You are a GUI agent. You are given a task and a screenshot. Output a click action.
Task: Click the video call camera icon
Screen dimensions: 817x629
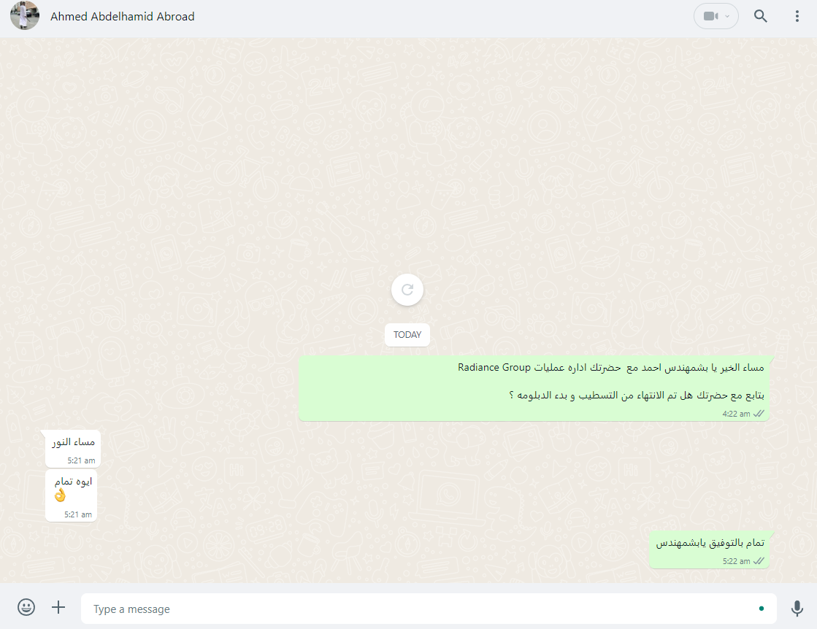pyautogui.click(x=710, y=16)
